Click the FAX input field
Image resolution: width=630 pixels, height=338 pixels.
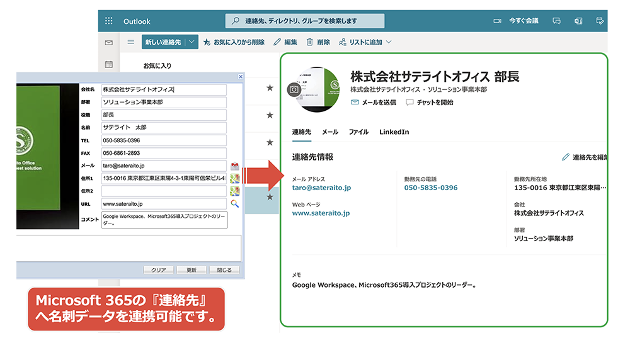164,153
